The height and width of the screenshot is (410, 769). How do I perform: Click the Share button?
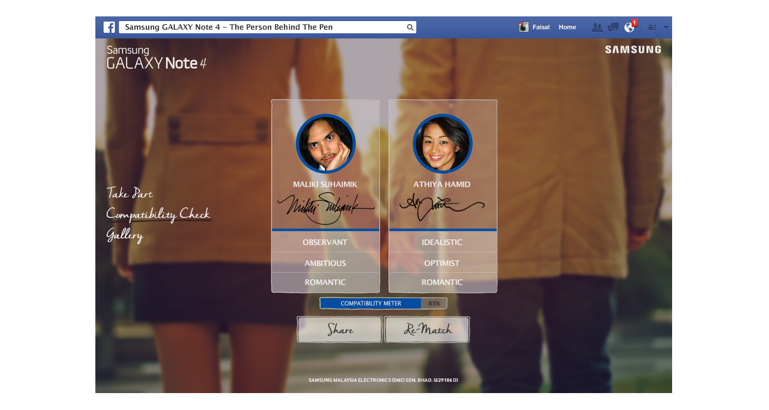339,329
